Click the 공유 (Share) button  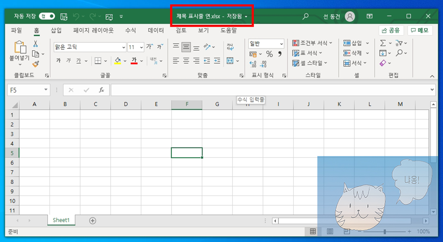point(391,30)
